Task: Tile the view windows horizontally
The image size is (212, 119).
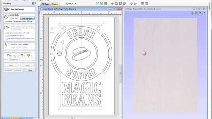Action: click(142, 4)
